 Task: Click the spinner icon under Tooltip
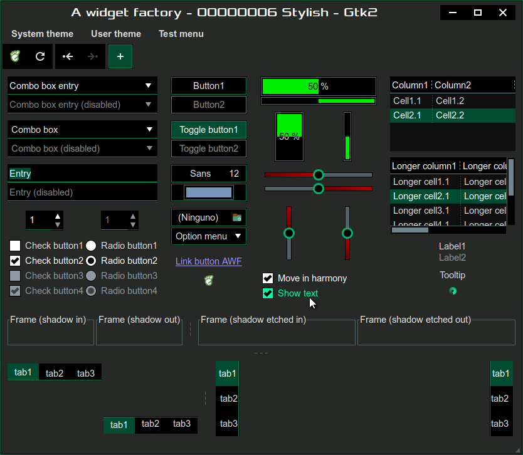453,291
